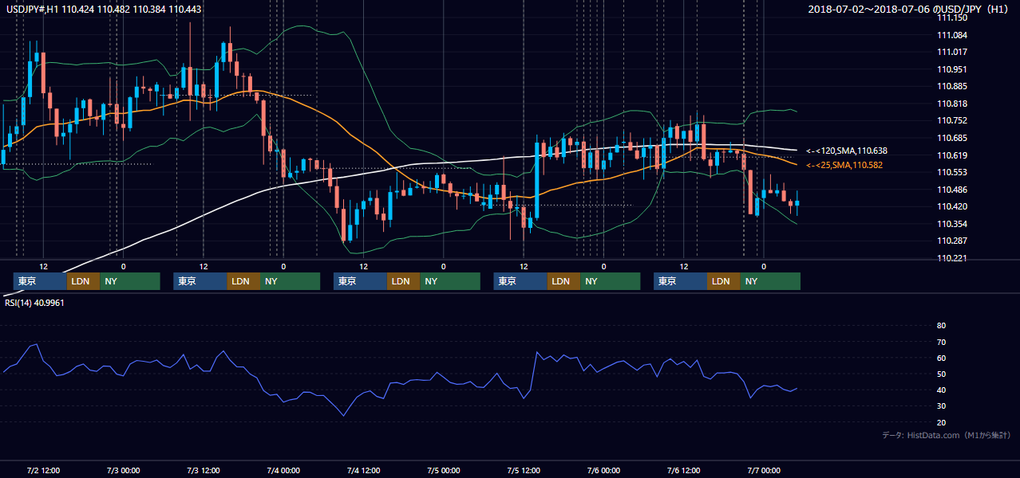Screen dimensions: 1020x478
Task: Click the RSI scale value 50
Action: (x=941, y=374)
